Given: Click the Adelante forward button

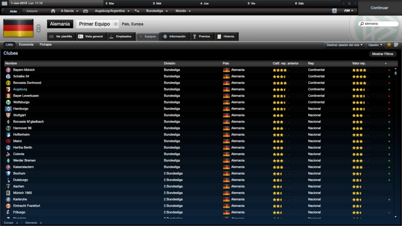Looking at the screenshot, I should [x=32, y=11].
